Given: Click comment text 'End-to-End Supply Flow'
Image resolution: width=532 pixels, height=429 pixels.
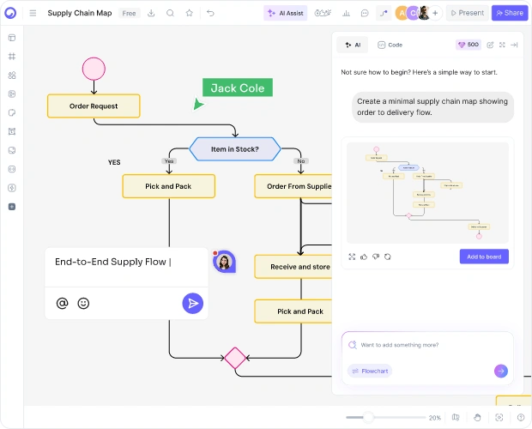Looking at the screenshot, I should tap(111, 262).
